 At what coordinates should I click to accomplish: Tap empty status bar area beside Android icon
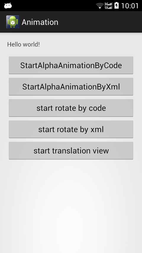tap(53, 6)
